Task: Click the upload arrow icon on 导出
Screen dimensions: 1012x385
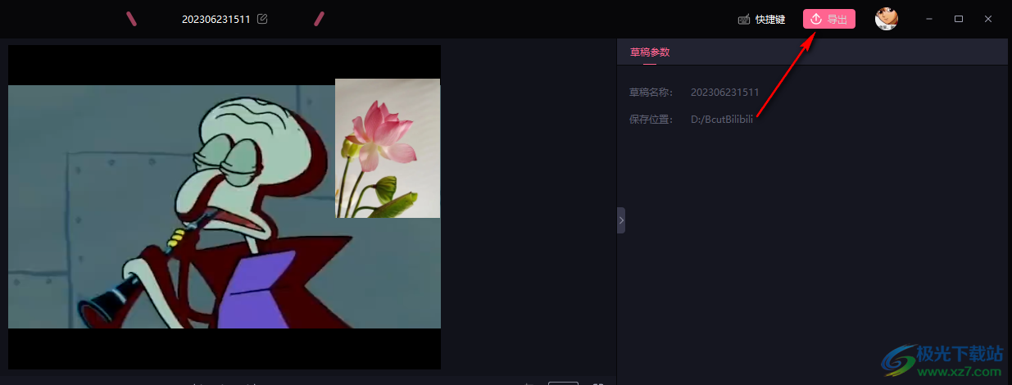Action: click(x=815, y=19)
